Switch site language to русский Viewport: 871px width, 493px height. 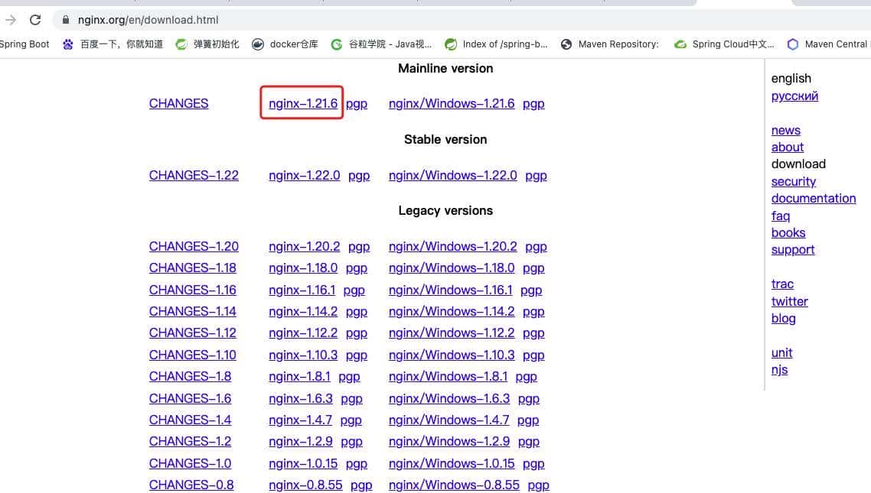(794, 96)
